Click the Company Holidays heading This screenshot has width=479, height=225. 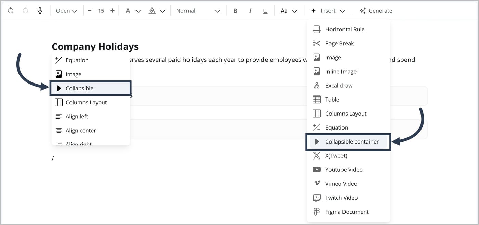pos(95,47)
